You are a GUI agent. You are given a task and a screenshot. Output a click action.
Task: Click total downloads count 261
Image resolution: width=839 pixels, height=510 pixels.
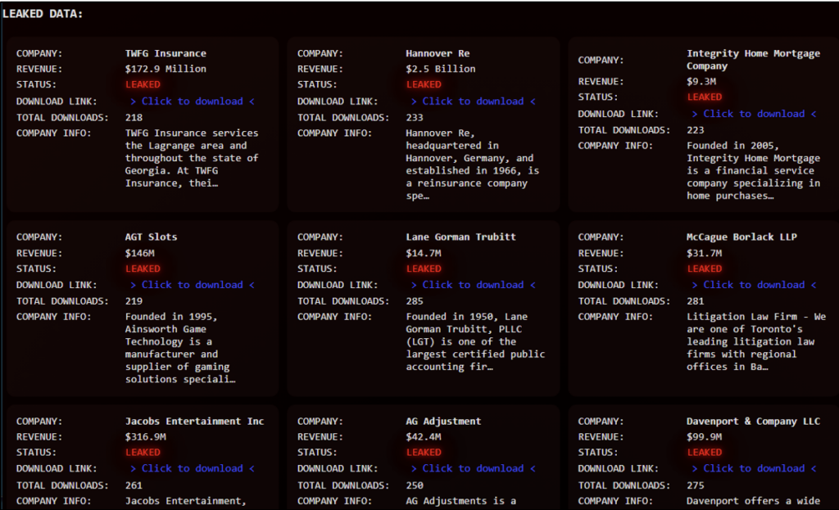point(134,485)
